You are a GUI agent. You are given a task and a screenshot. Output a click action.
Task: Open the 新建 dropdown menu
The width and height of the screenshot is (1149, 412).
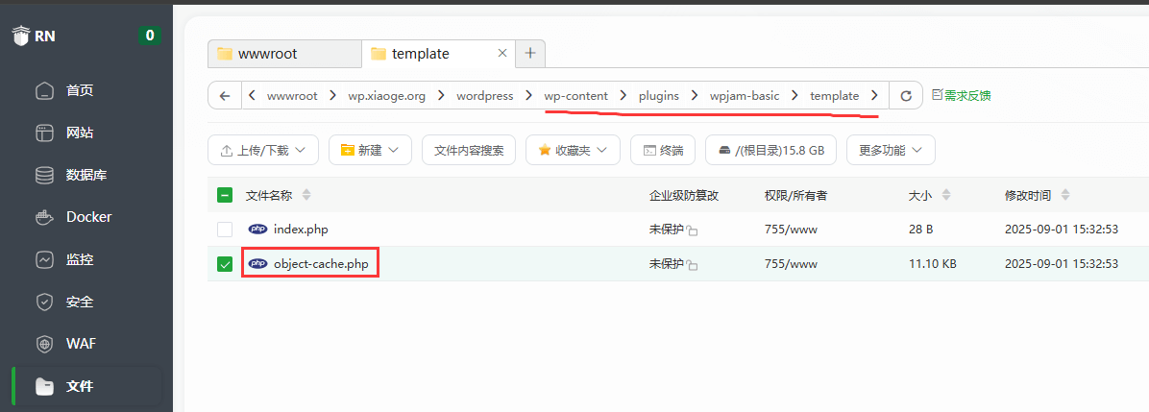(370, 150)
